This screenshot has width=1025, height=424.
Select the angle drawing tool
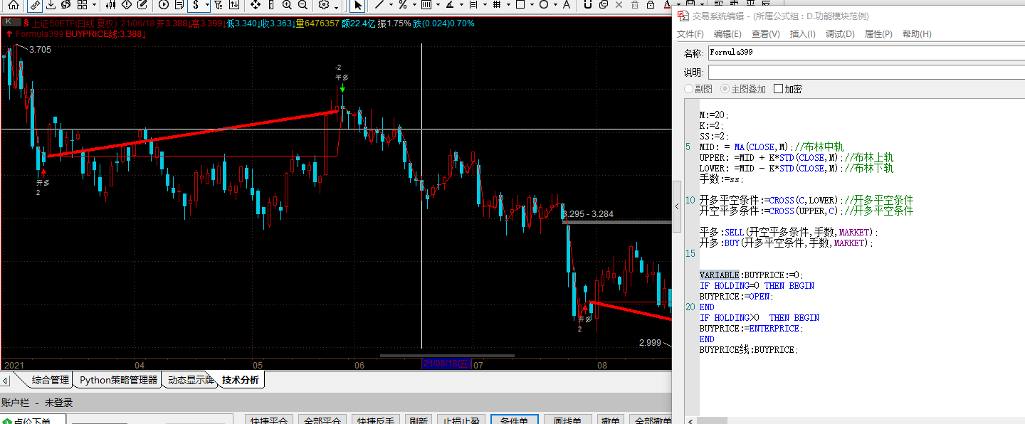click(x=450, y=5)
